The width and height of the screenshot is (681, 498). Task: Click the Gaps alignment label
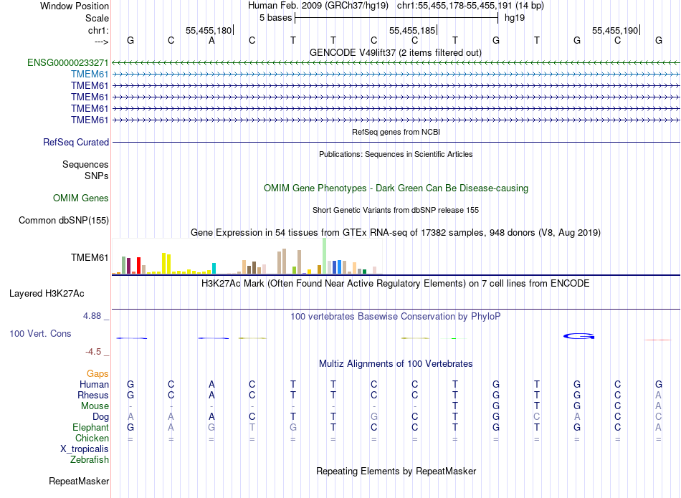pos(97,374)
